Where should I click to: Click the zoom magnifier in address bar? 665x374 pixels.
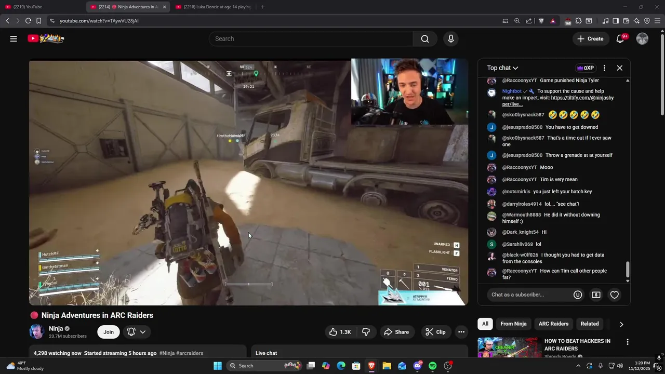click(517, 21)
